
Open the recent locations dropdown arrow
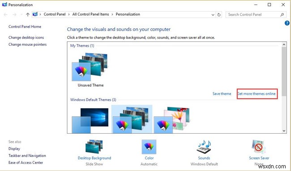tap(21, 14)
